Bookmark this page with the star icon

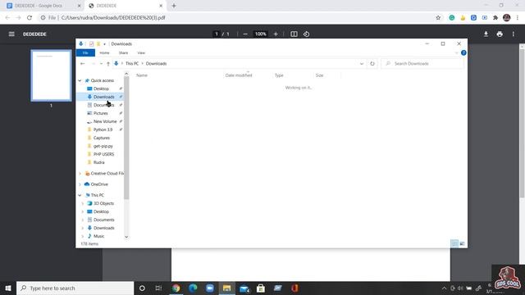tap(438, 18)
